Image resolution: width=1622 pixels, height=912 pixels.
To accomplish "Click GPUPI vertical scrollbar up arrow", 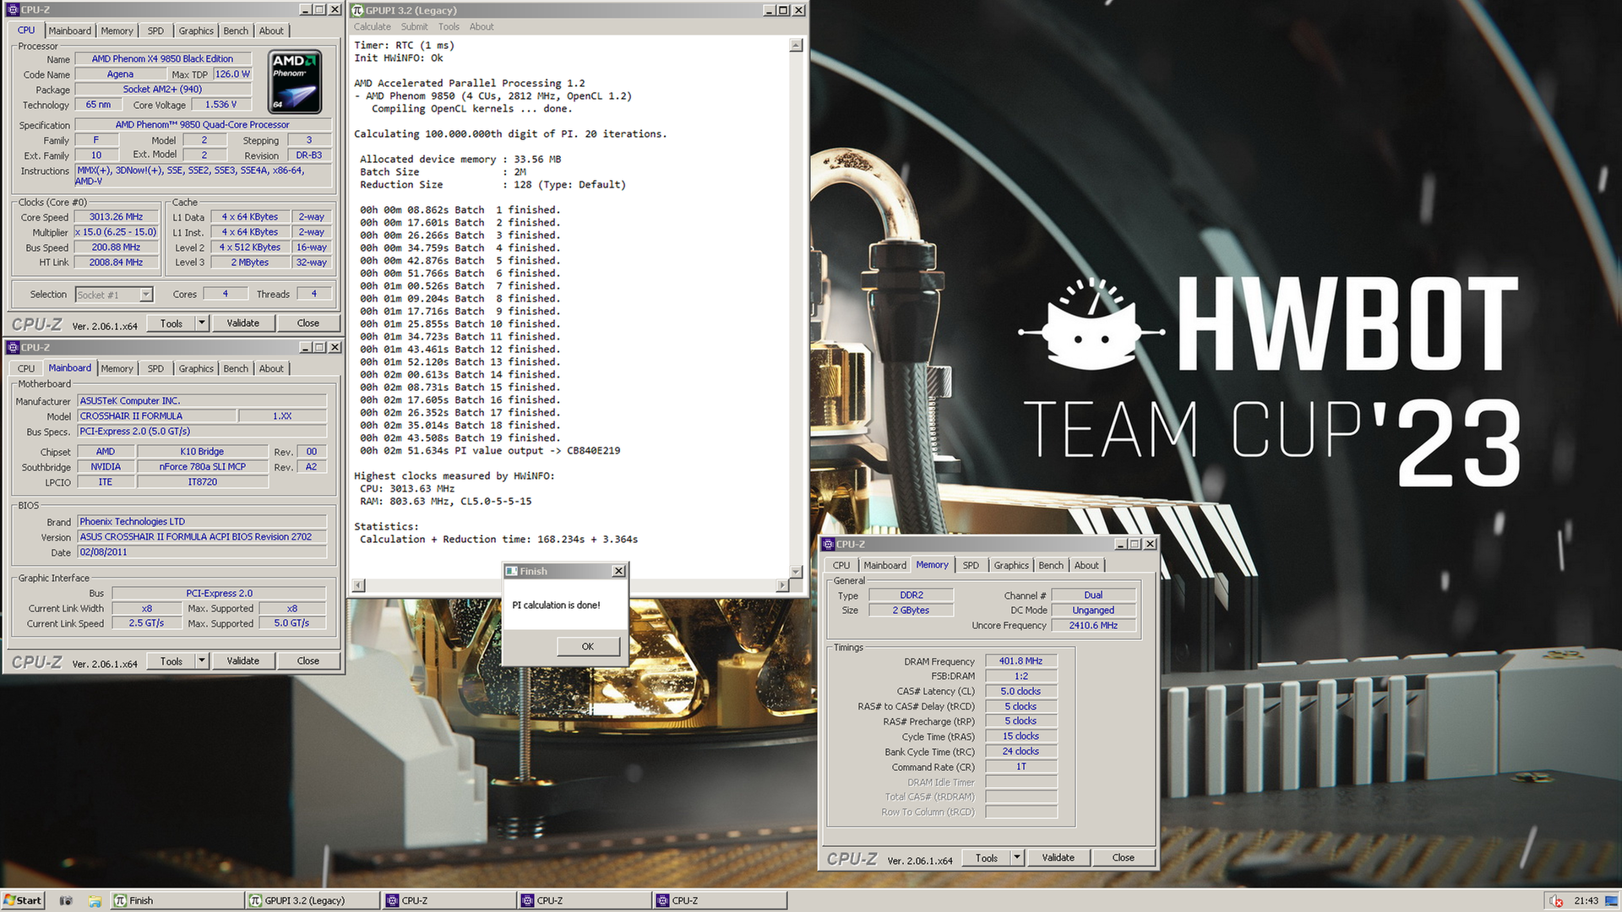I will click(796, 46).
